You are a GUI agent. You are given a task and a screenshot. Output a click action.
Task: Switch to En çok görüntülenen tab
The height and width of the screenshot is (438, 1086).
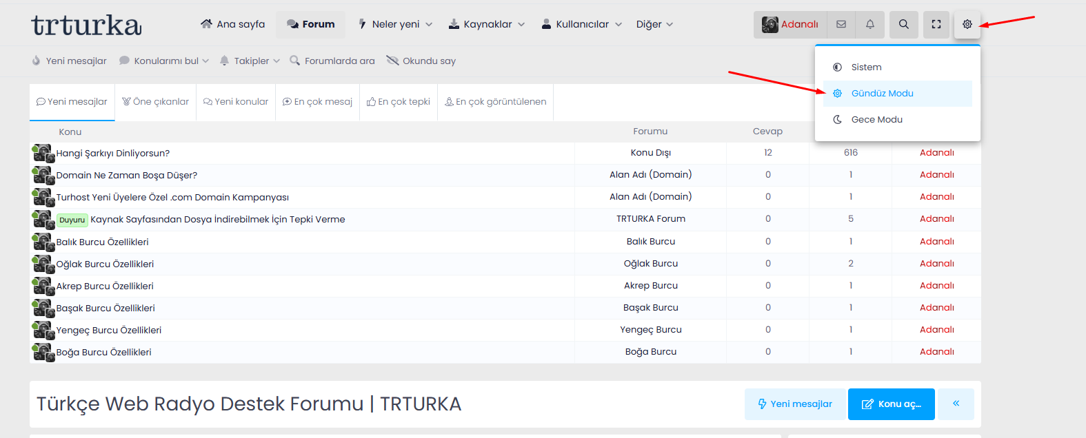(x=496, y=102)
